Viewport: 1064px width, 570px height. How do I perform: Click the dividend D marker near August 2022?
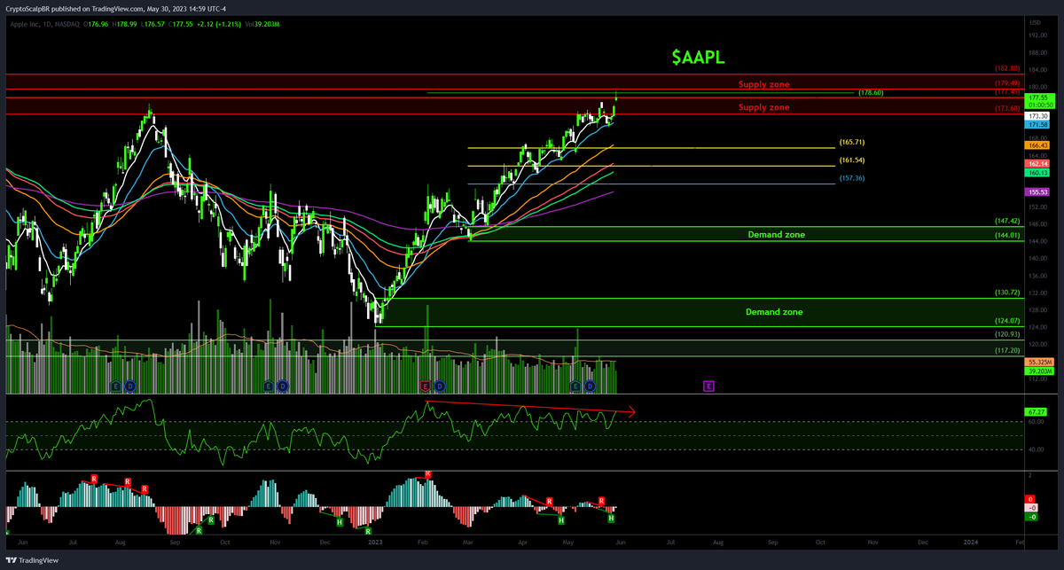click(129, 387)
